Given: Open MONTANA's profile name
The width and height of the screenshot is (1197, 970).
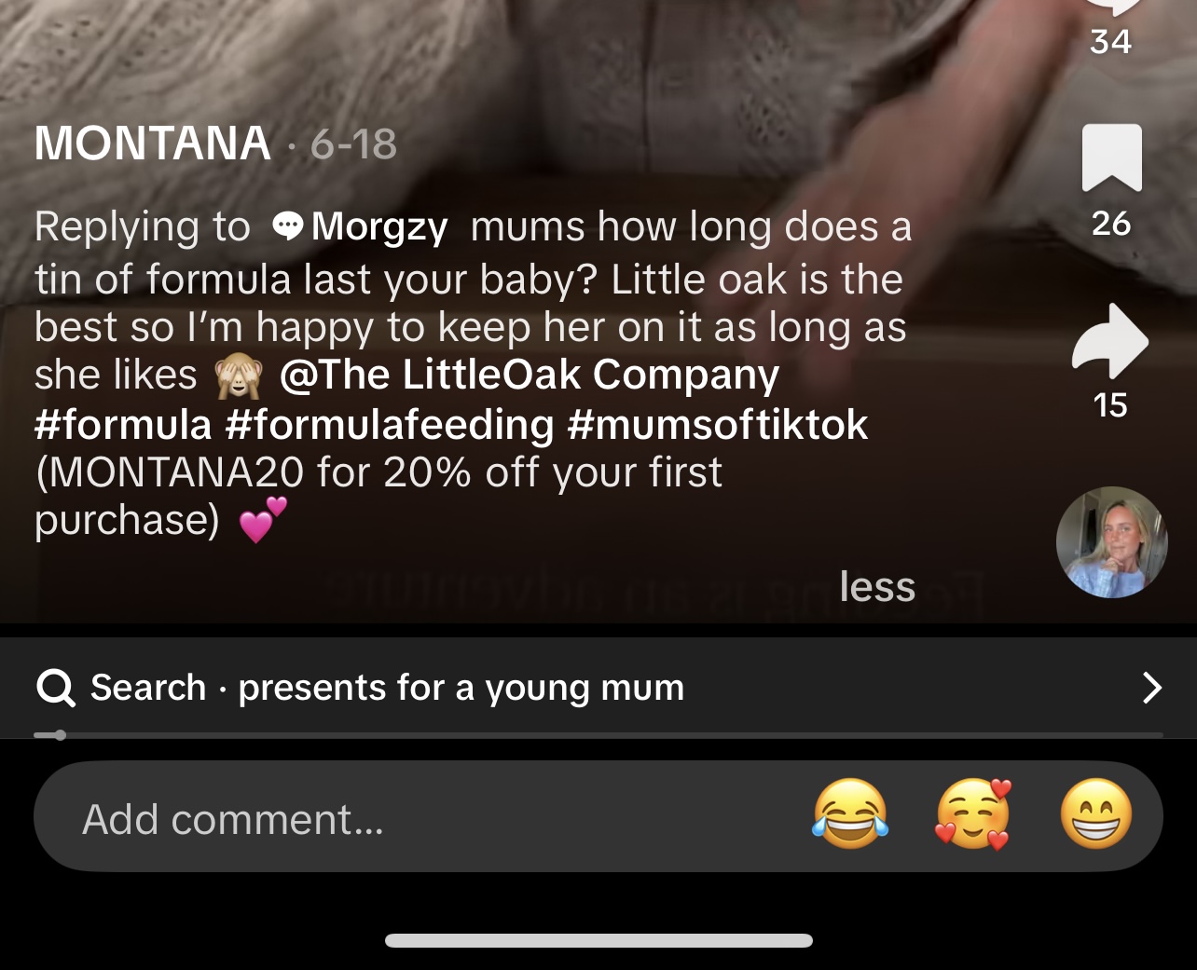Looking at the screenshot, I should coord(152,143).
